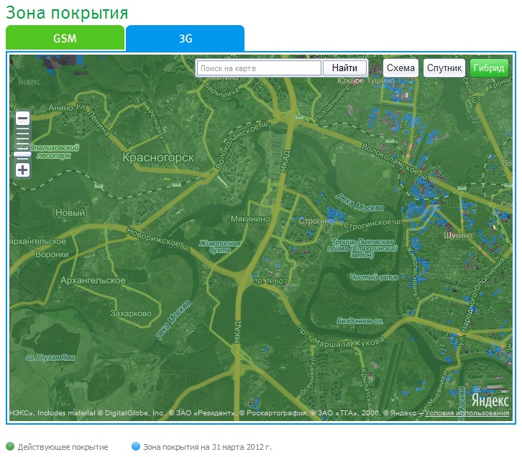Click the Архангельское place label

click(x=94, y=280)
